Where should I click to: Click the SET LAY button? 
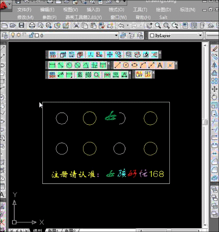(x=148, y=74)
